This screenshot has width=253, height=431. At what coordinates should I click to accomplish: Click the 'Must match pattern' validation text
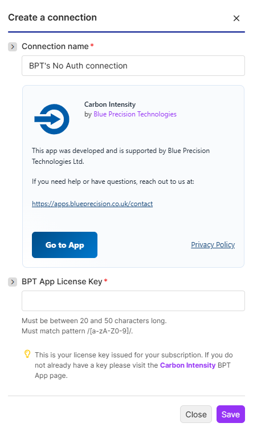point(77,331)
